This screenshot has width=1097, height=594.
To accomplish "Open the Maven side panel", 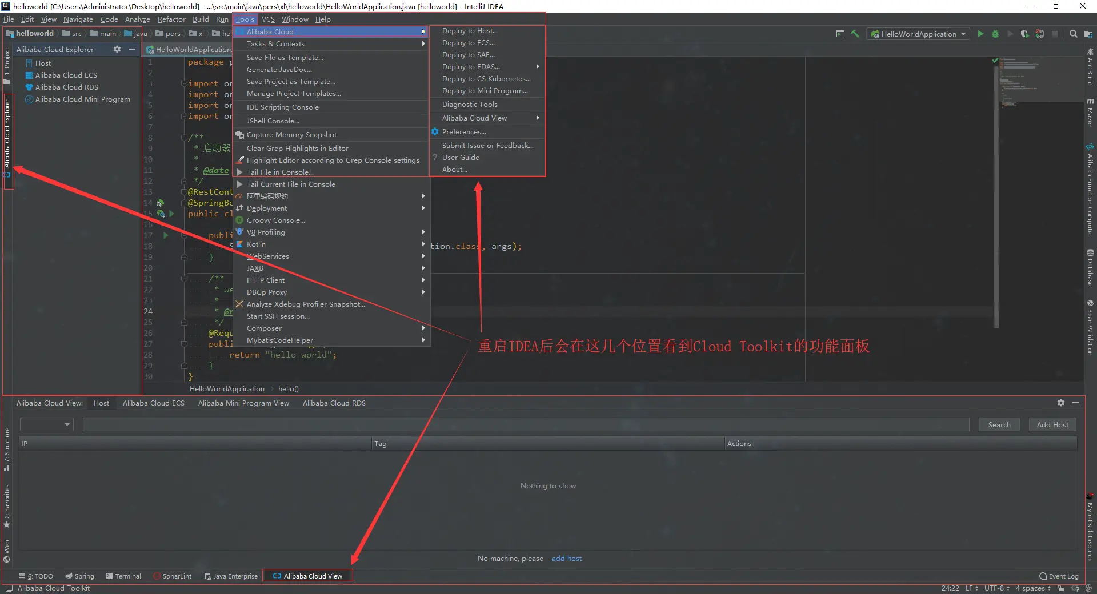I will (1090, 113).
